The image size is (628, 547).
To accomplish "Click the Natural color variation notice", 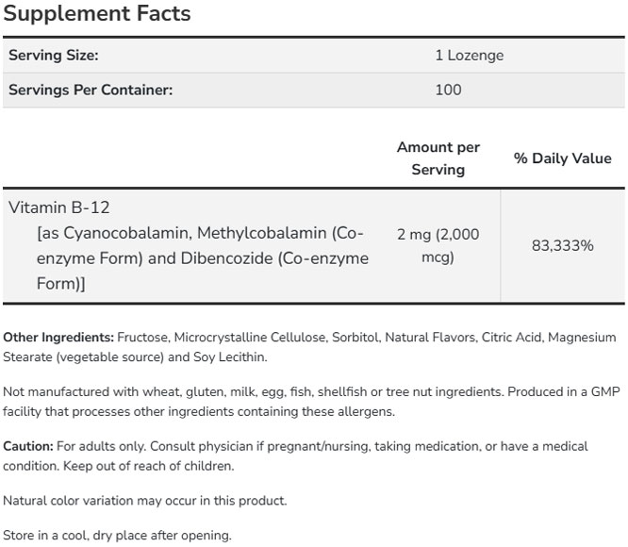I will [x=145, y=501].
